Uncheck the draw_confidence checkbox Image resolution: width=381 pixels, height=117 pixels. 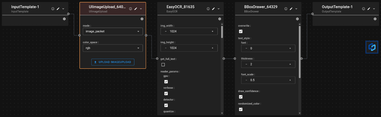[x=241, y=97]
